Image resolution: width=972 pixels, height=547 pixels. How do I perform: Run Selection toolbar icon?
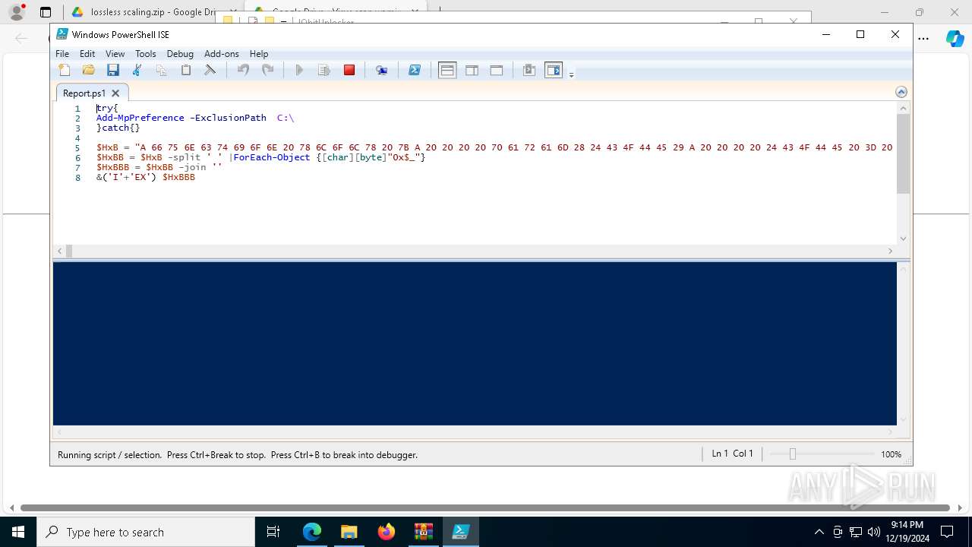tap(324, 70)
